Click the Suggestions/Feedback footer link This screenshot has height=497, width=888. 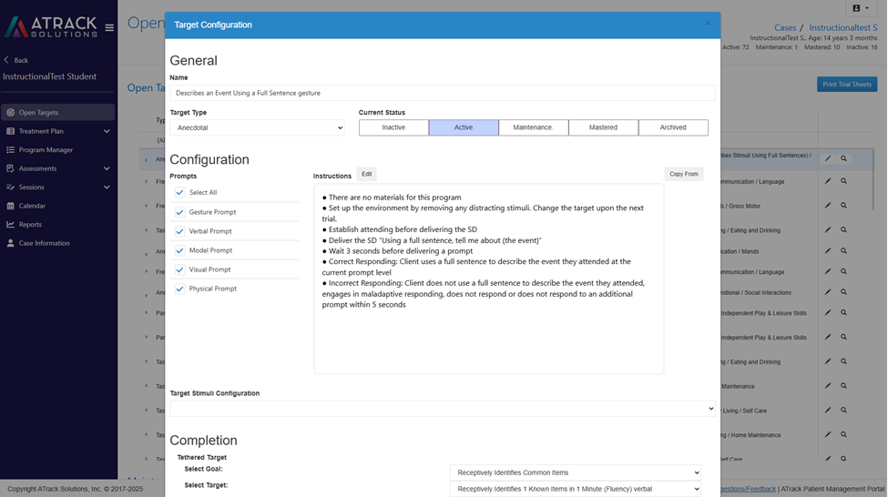[749, 489]
